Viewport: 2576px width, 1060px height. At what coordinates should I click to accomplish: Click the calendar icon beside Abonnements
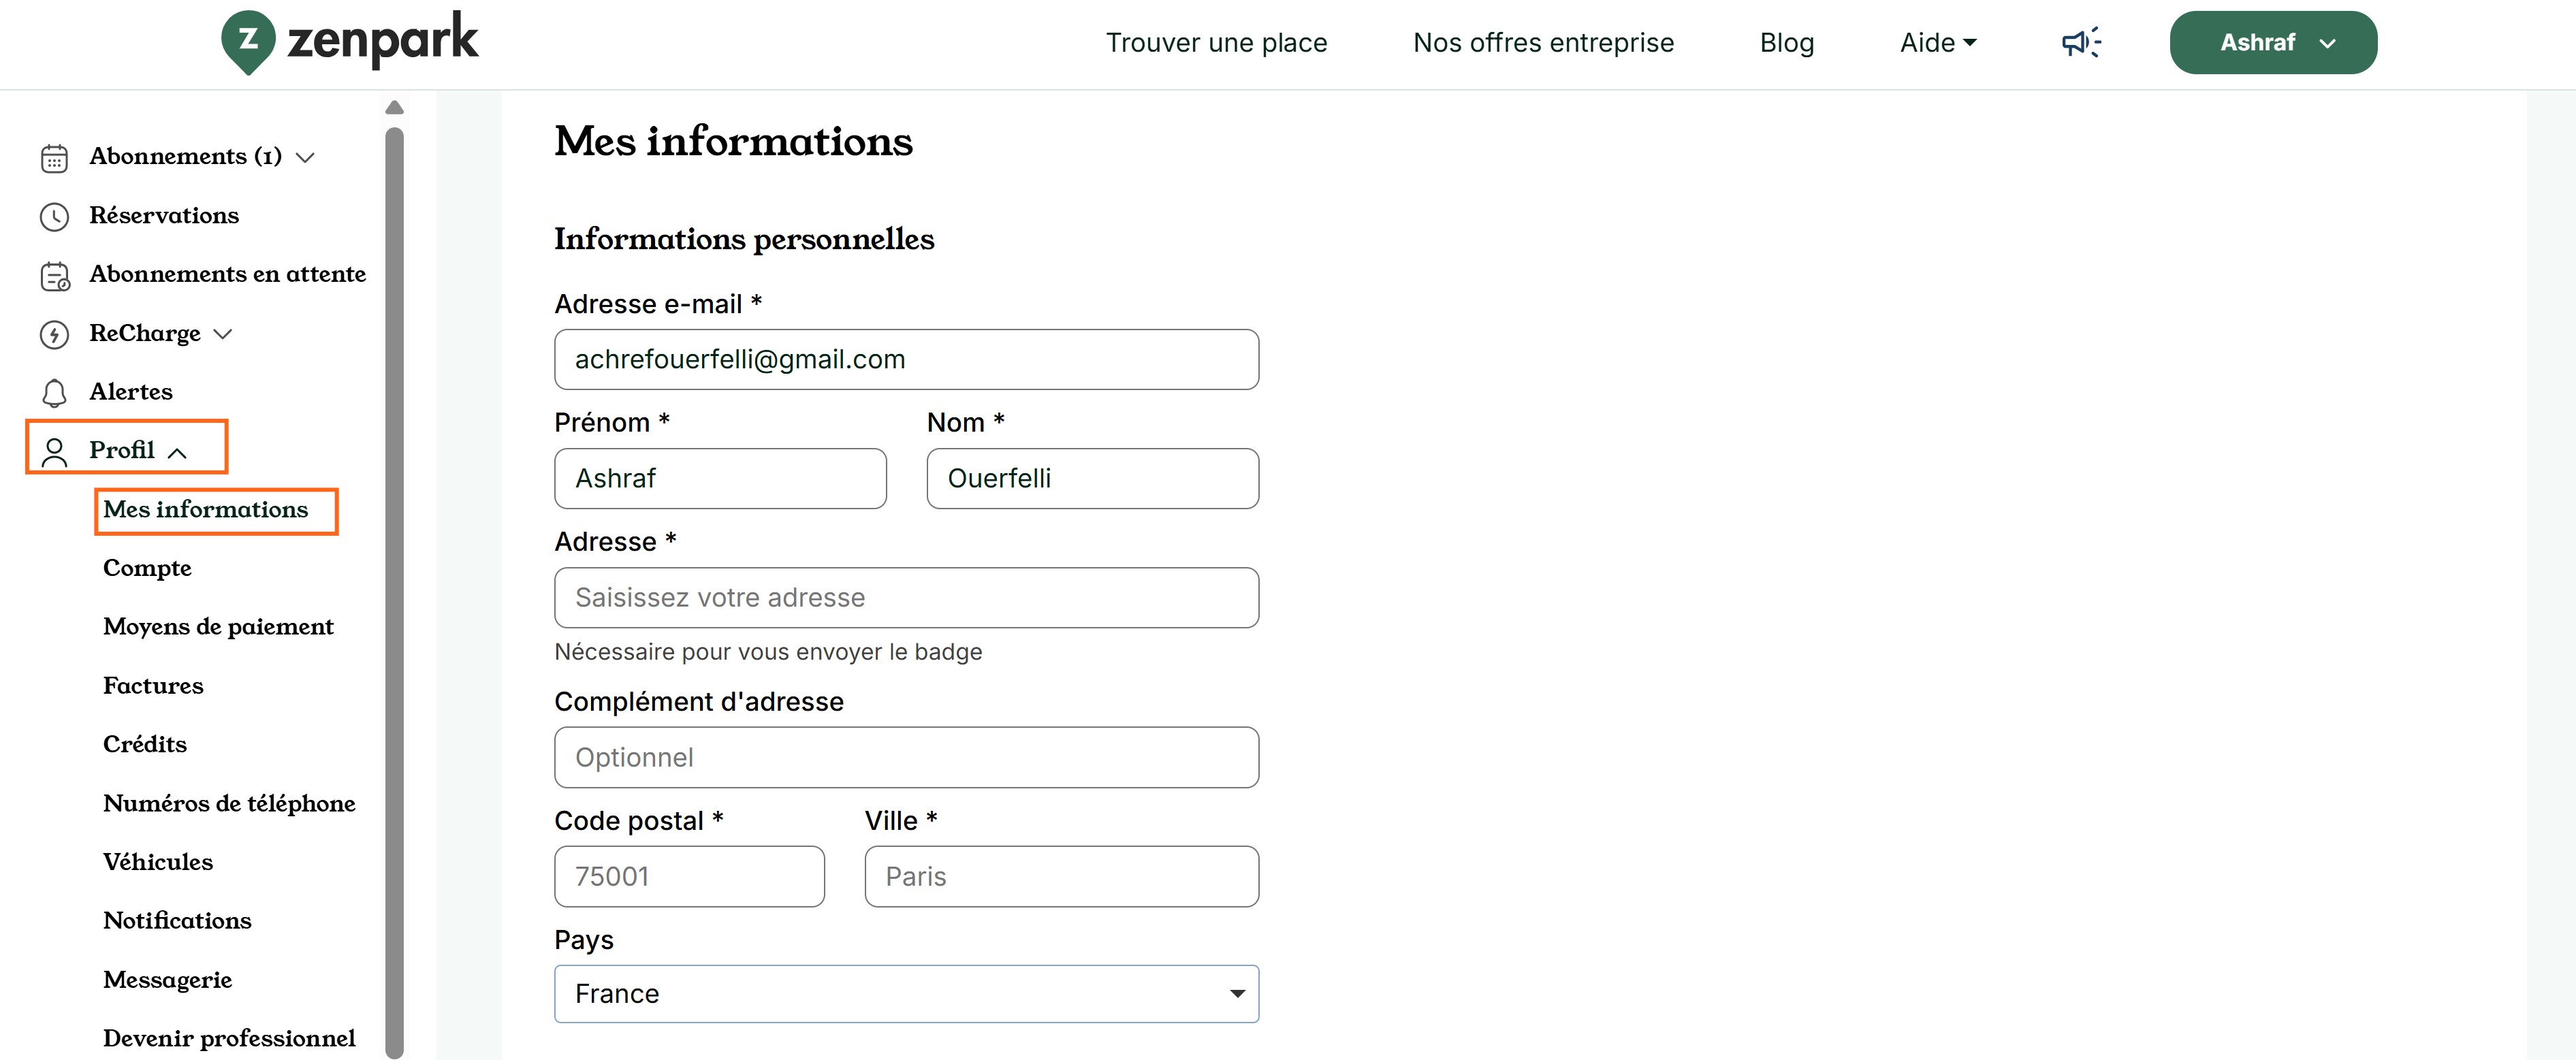pyautogui.click(x=54, y=158)
